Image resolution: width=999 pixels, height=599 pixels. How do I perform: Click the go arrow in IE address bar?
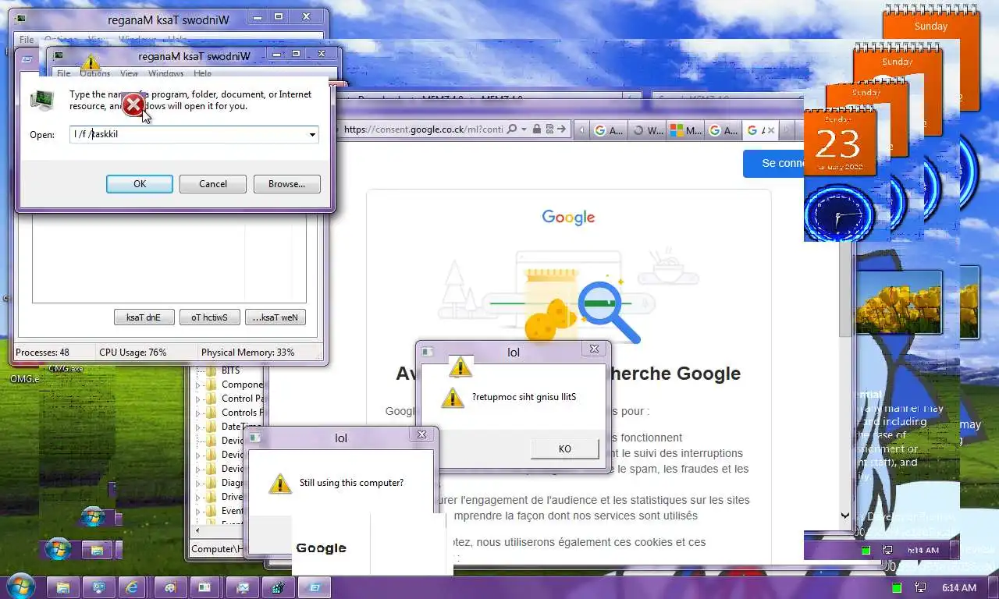[x=561, y=129]
